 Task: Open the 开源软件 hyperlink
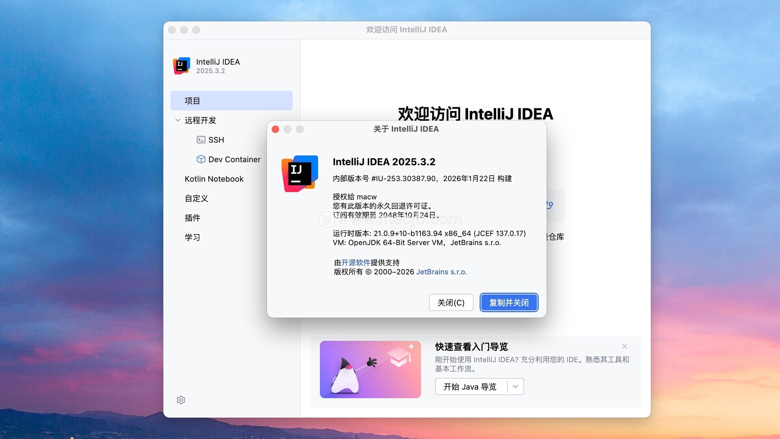click(x=355, y=263)
